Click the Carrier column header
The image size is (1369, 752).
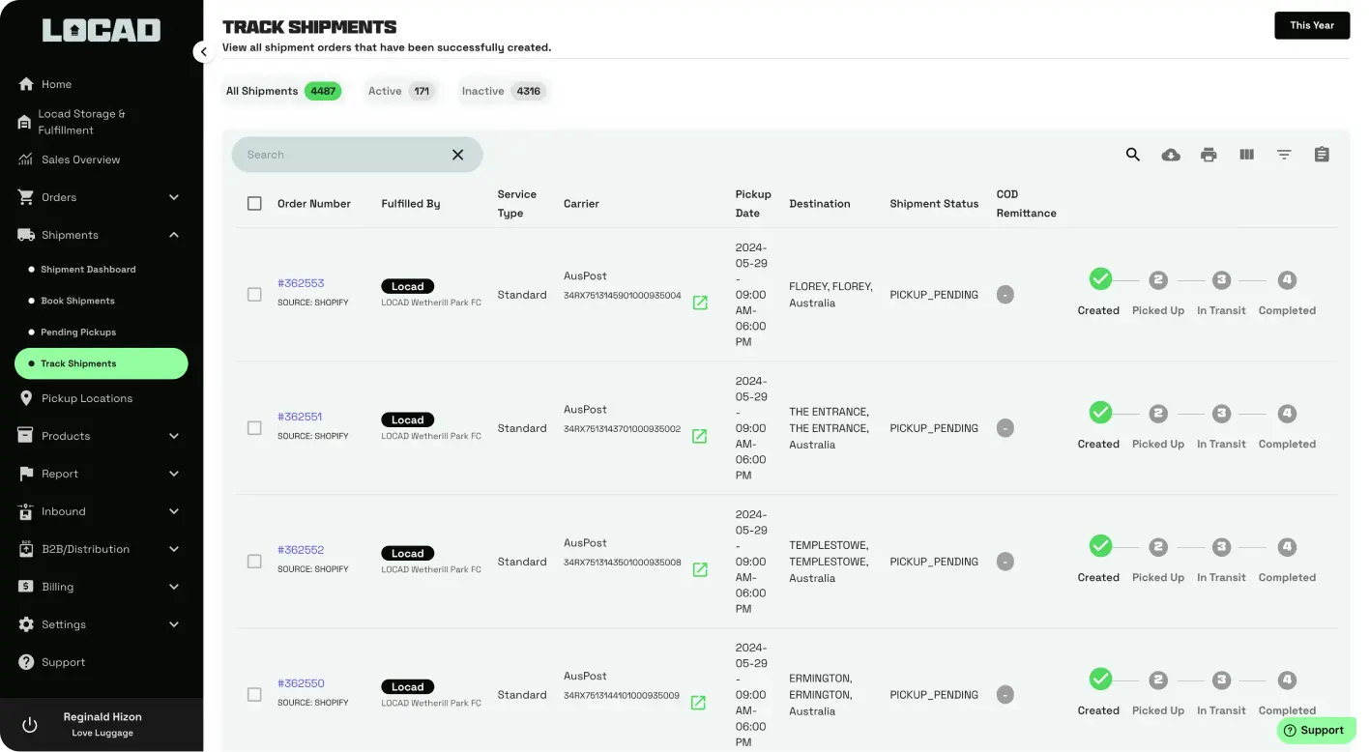(x=581, y=204)
